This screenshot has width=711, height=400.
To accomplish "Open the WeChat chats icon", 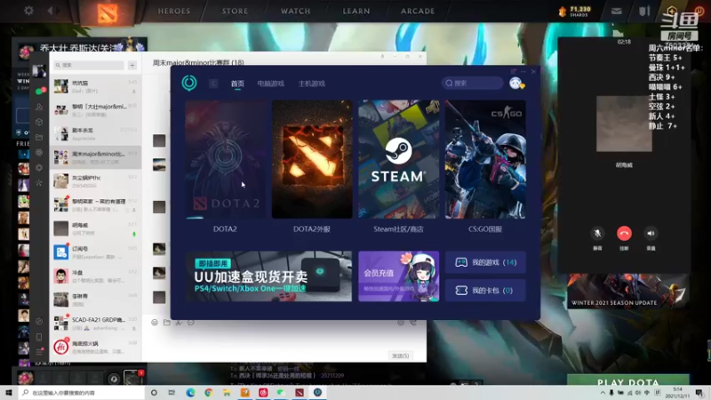I will click(39, 91).
